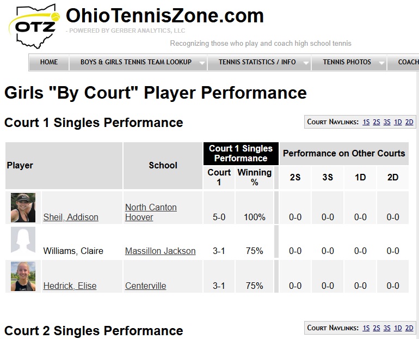Screen dimensions: 419x339
Task: Jump to 1S in top Court Navlinks
Action: click(366, 122)
